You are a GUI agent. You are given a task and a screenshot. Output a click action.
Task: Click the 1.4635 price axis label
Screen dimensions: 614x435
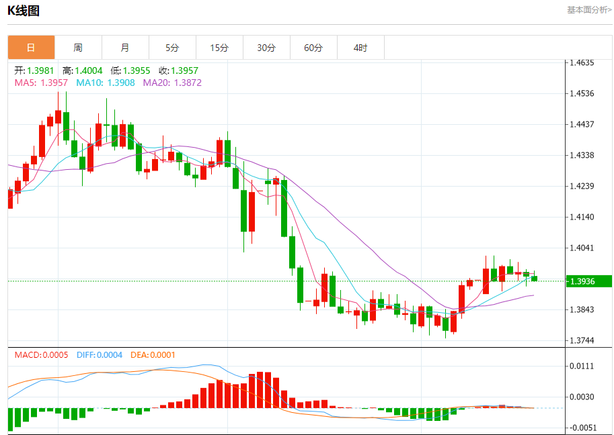(582, 62)
